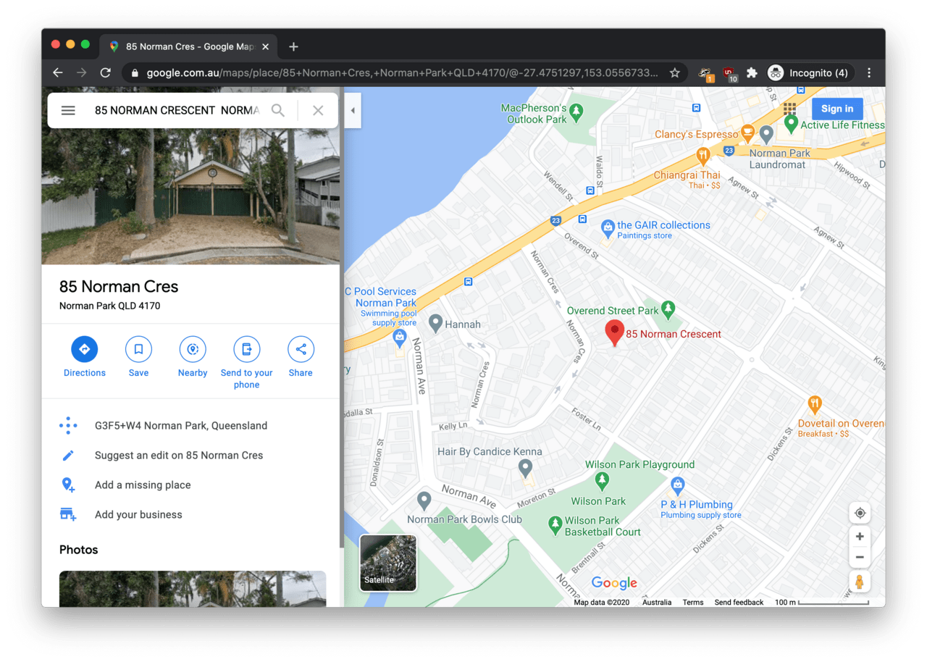The height and width of the screenshot is (662, 927).
Task: Click the red 85 Norman Crescent pin
Action: 615,332
